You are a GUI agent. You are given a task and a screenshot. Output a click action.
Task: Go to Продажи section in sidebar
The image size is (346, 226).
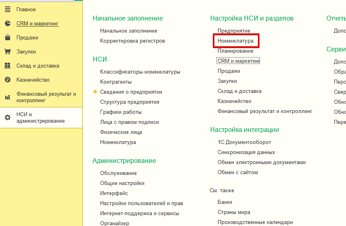click(27, 38)
